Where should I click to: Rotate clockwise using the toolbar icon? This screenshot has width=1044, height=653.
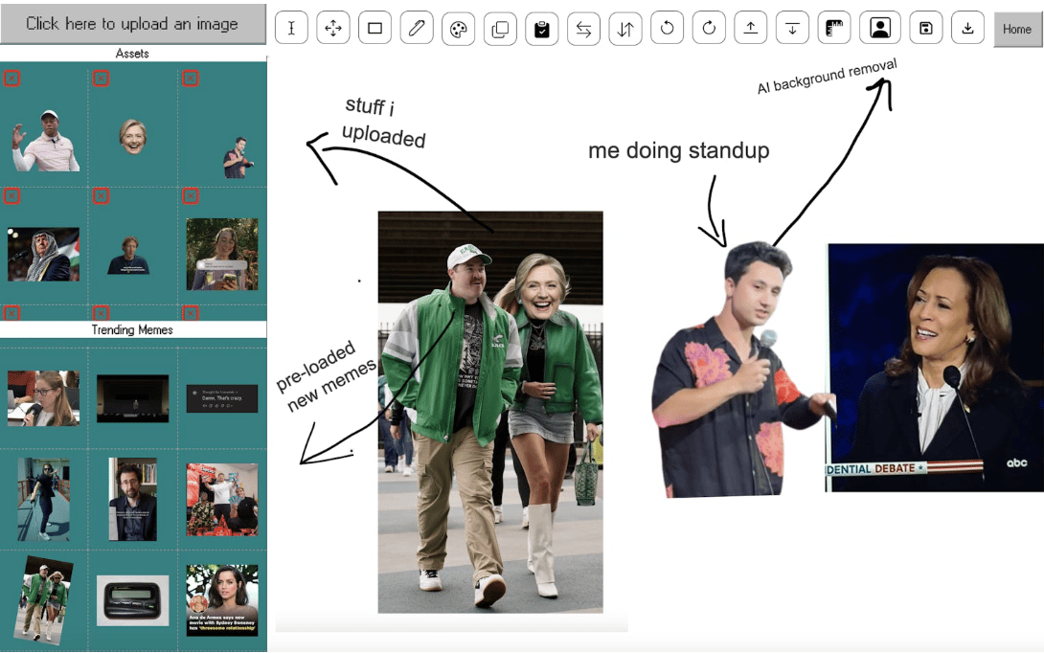coord(709,28)
